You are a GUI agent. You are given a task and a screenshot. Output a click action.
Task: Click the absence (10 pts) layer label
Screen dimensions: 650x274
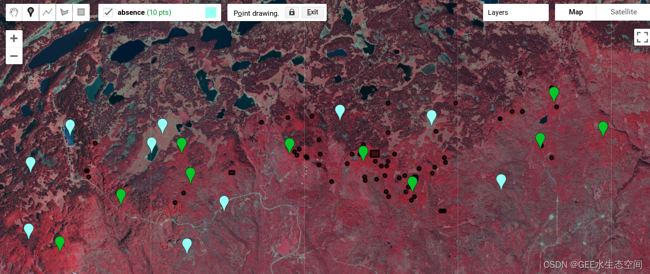coord(144,12)
